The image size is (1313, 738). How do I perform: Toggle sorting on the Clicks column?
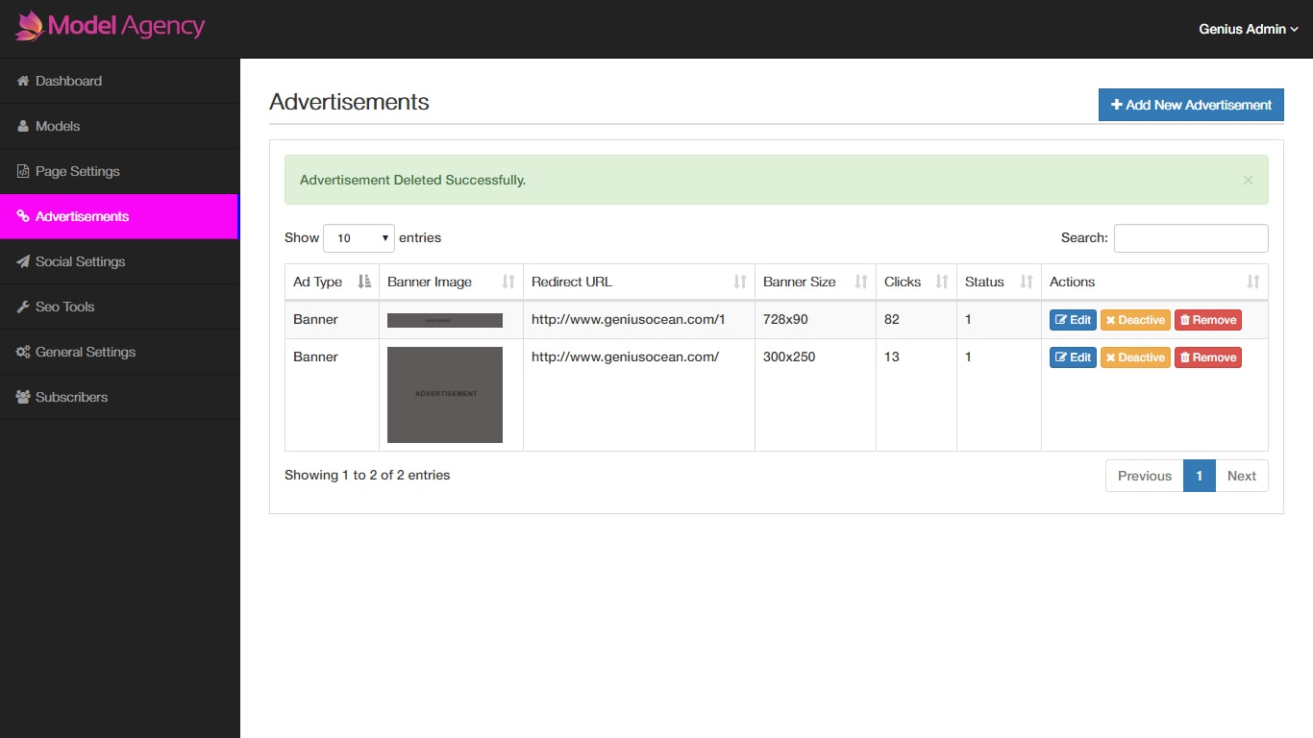[942, 282]
